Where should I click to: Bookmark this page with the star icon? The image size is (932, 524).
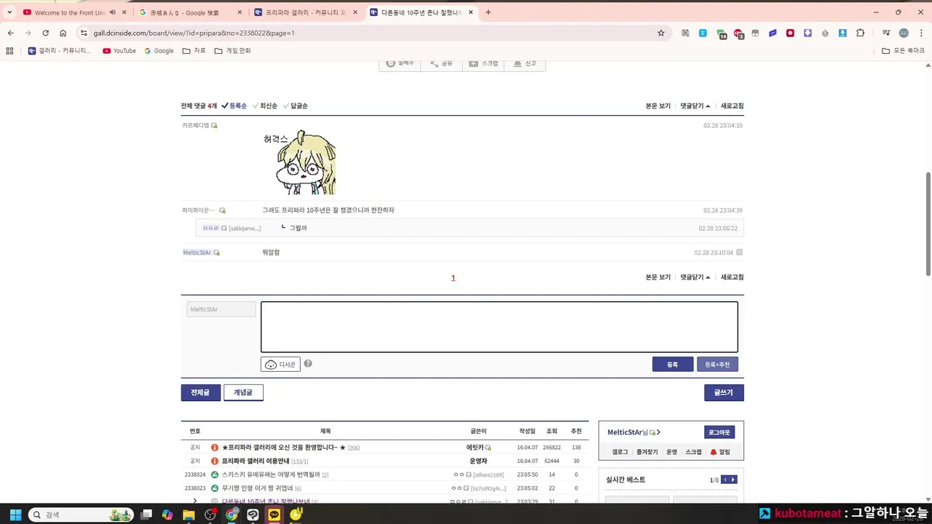tap(661, 33)
